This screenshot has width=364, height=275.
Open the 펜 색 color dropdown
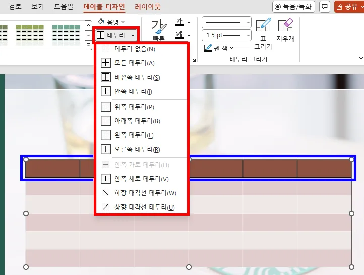coord(218,48)
